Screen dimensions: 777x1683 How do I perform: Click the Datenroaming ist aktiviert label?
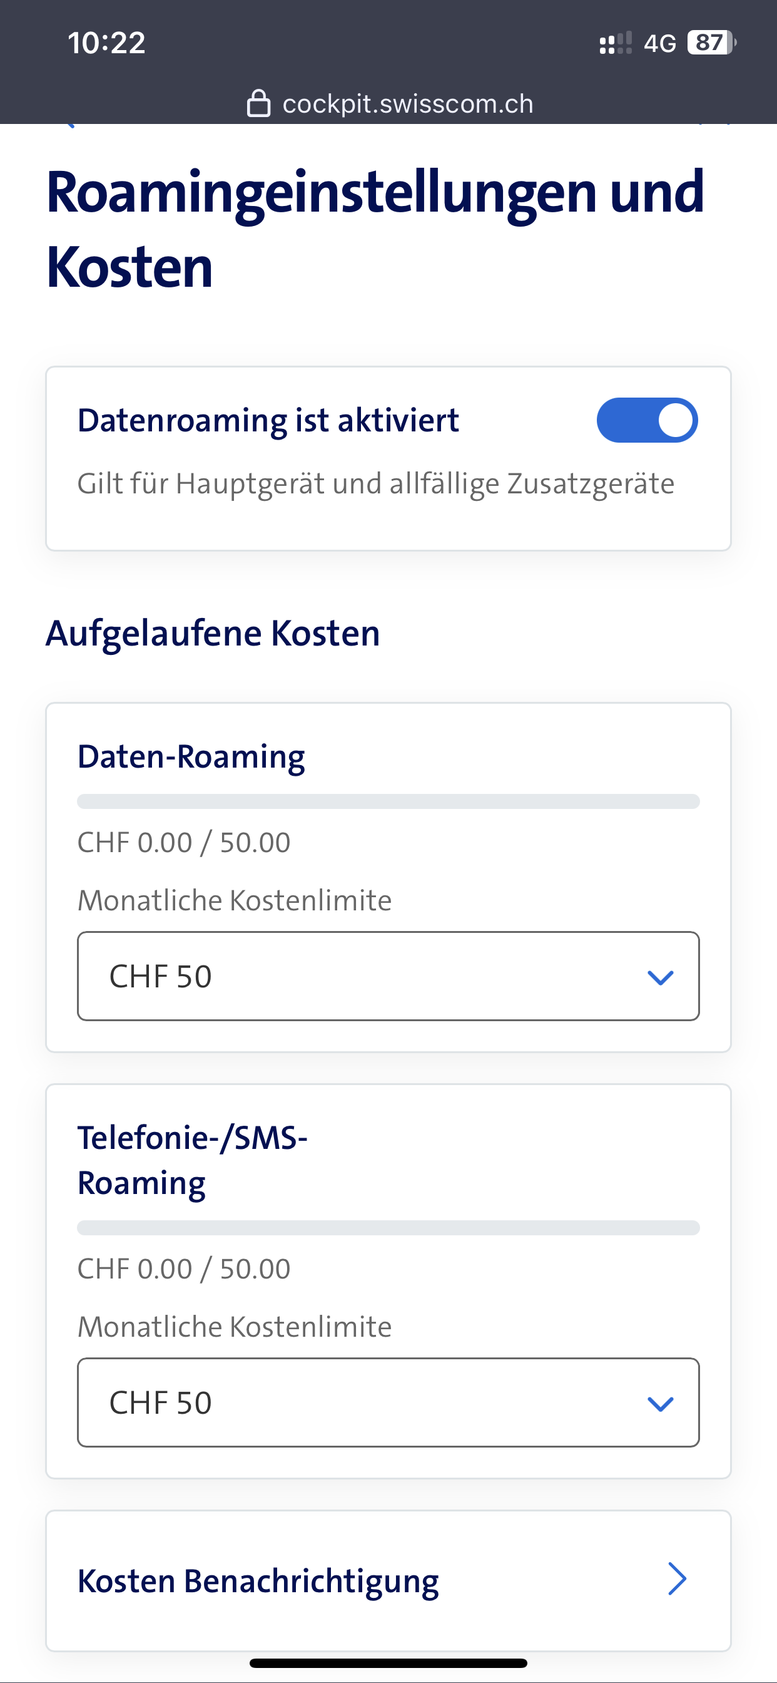point(268,420)
